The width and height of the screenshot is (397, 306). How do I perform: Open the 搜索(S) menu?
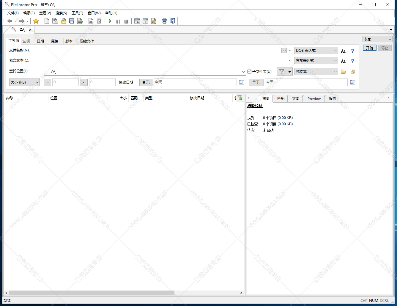coord(61,13)
